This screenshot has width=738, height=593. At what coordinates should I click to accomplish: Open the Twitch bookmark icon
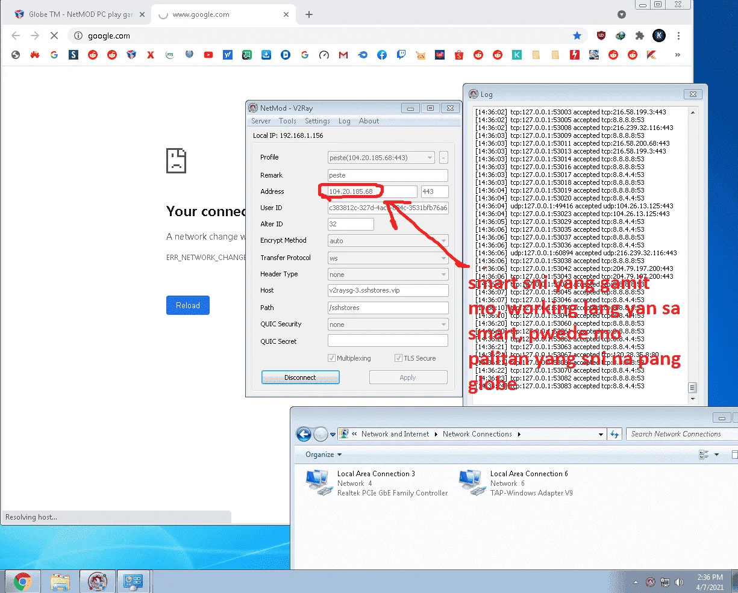click(x=401, y=55)
